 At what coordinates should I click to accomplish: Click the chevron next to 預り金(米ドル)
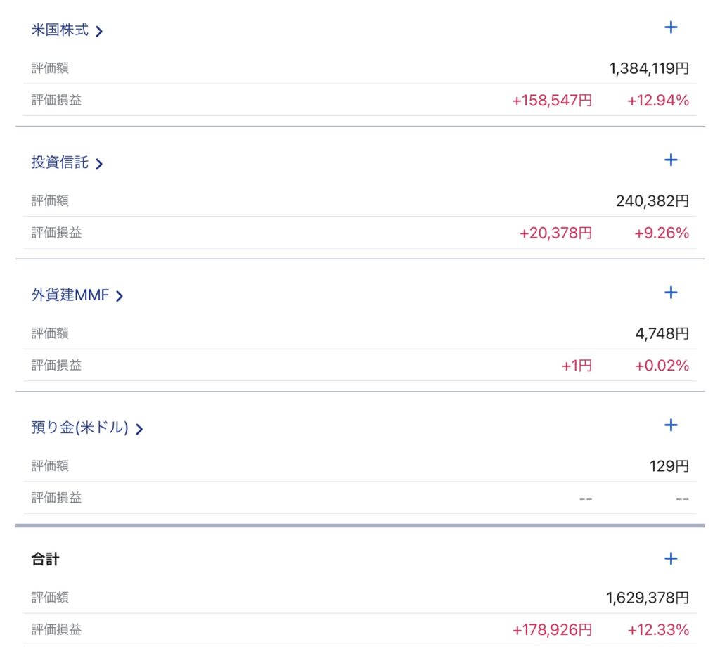click(x=139, y=429)
